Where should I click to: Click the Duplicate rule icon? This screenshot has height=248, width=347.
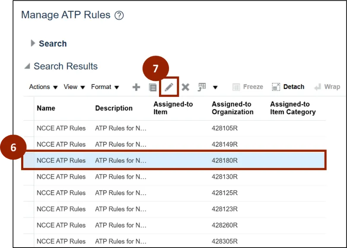click(x=153, y=87)
